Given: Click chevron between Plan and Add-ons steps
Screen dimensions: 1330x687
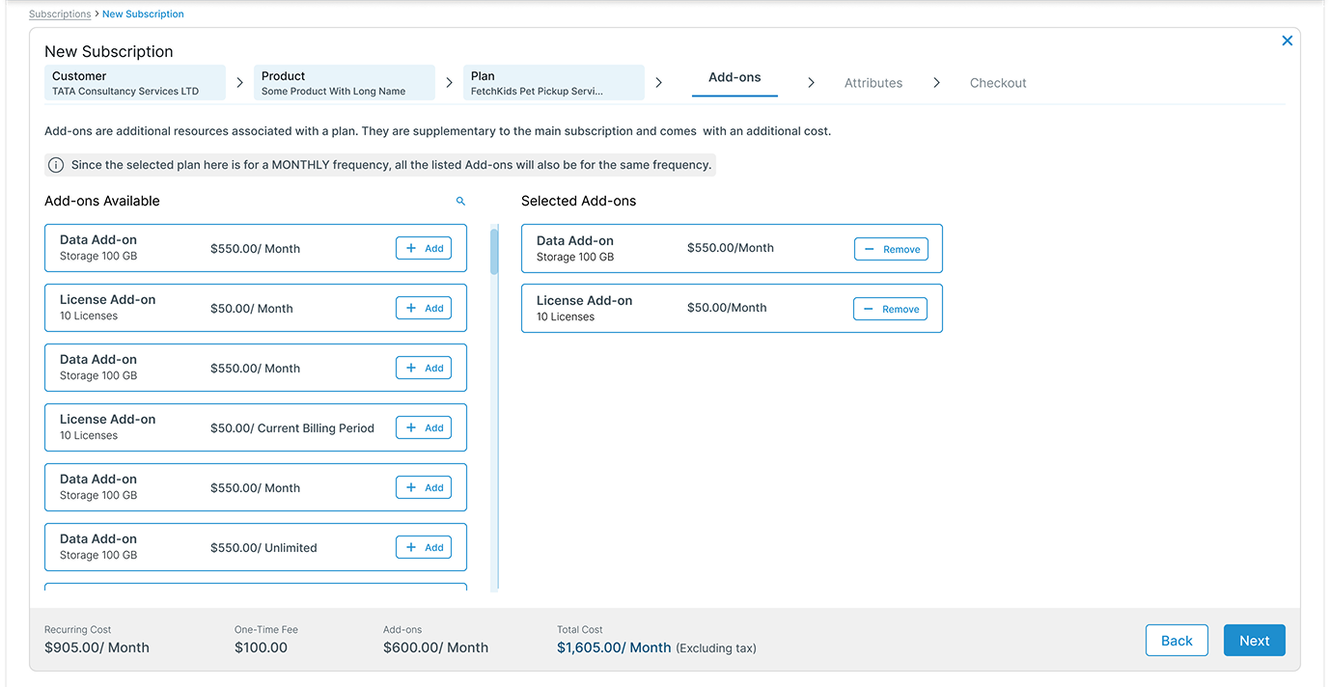Looking at the screenshot, I should click(x=658, y=83).
